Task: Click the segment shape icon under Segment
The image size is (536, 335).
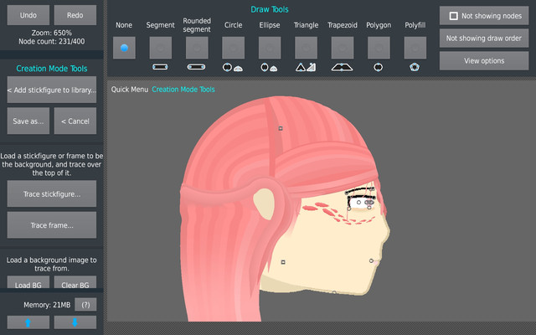Action: click(160, 67)
